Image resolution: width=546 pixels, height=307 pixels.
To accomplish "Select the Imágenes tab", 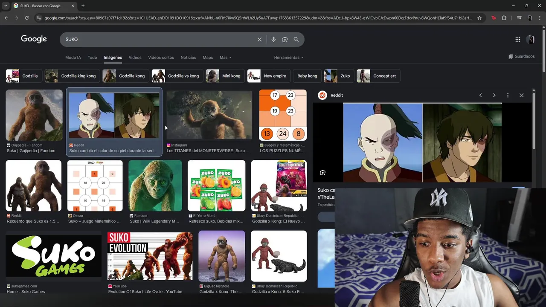I will 113,58.
